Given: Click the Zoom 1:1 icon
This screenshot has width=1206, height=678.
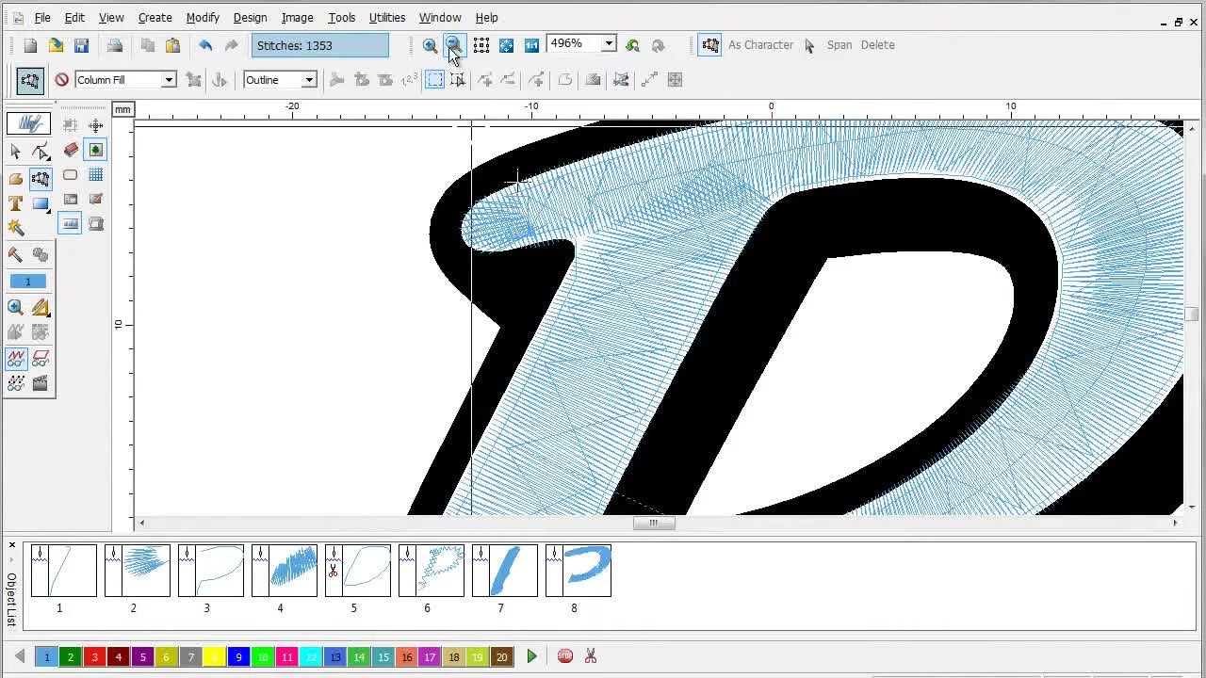Looking at the screenshot, I should (532, 45).
